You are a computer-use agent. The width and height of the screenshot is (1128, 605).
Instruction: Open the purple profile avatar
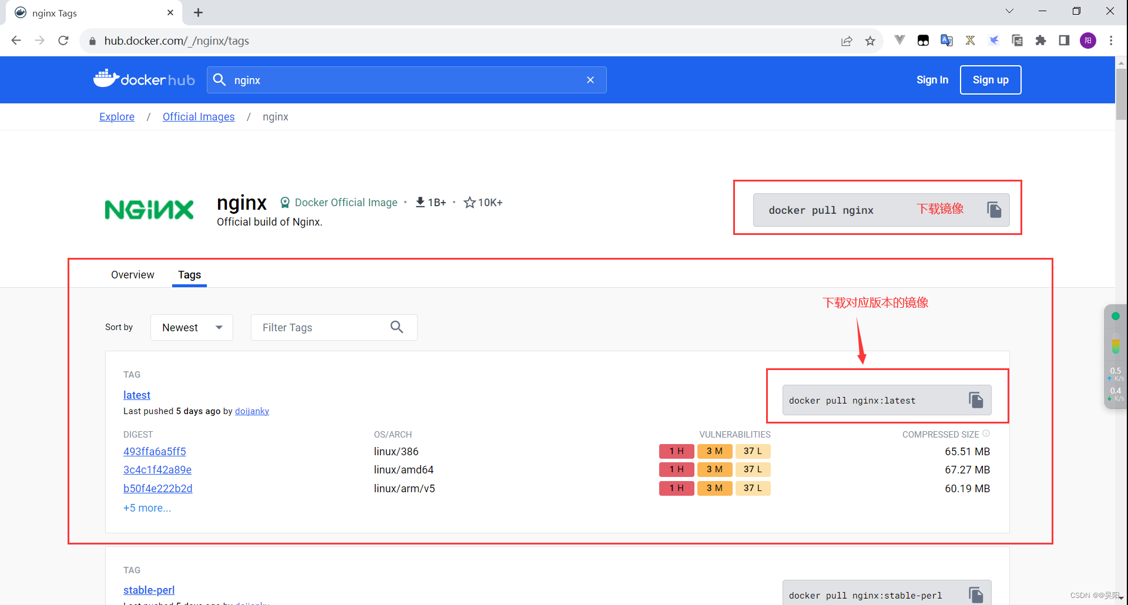coord(1088,41)
